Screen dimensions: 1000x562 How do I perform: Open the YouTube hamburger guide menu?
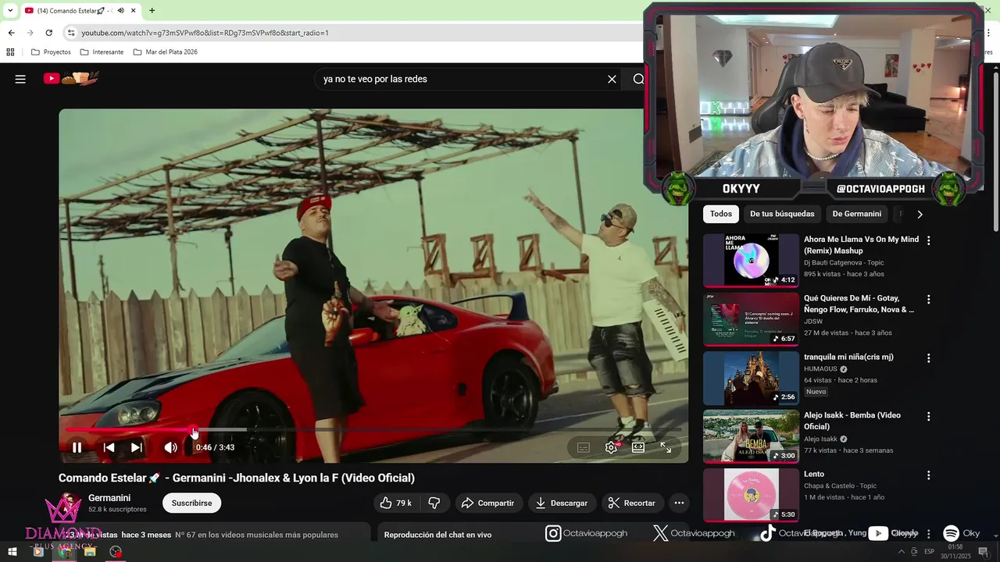point(20,79)
